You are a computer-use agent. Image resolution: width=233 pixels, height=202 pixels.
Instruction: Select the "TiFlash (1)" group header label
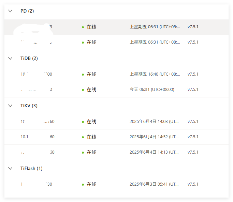click(x=31, y=168)
